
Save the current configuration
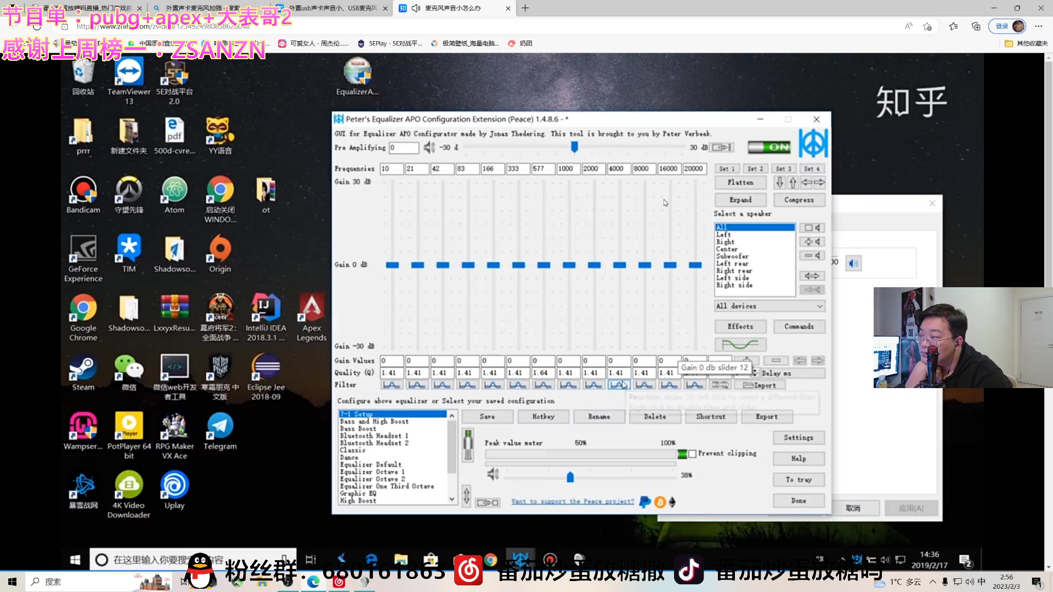tap(487, 417)
